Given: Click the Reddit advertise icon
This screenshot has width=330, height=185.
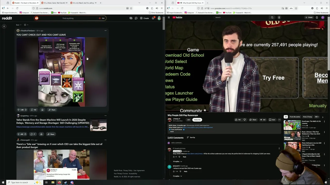Looking at the screenshot, I should pos(131,18).
